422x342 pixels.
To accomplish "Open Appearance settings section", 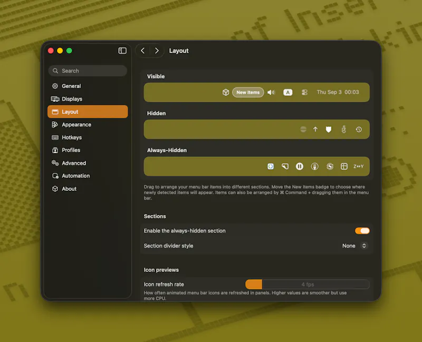I will [88, 124].
